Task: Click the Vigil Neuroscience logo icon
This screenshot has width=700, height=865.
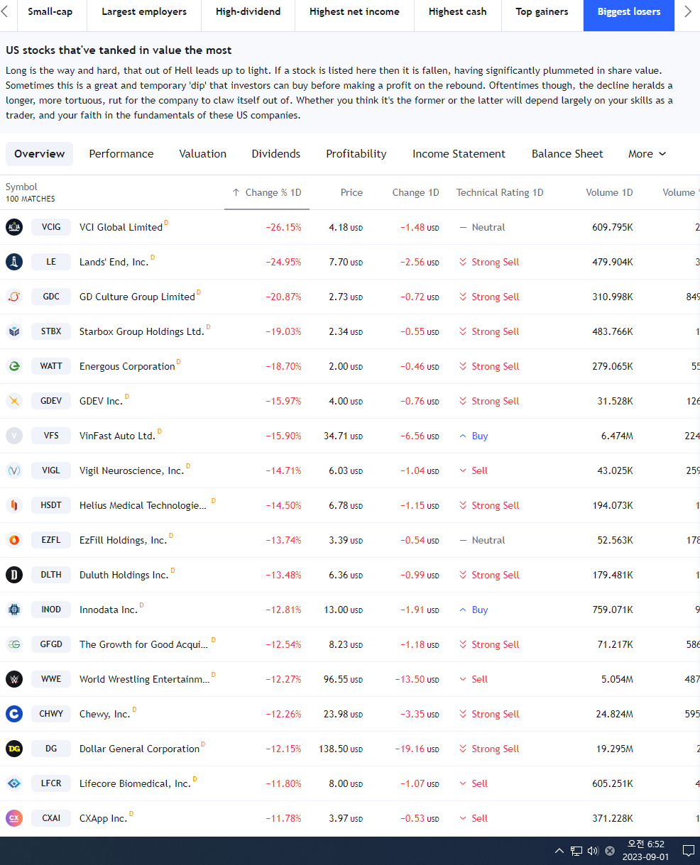Action: pos(14,470)
